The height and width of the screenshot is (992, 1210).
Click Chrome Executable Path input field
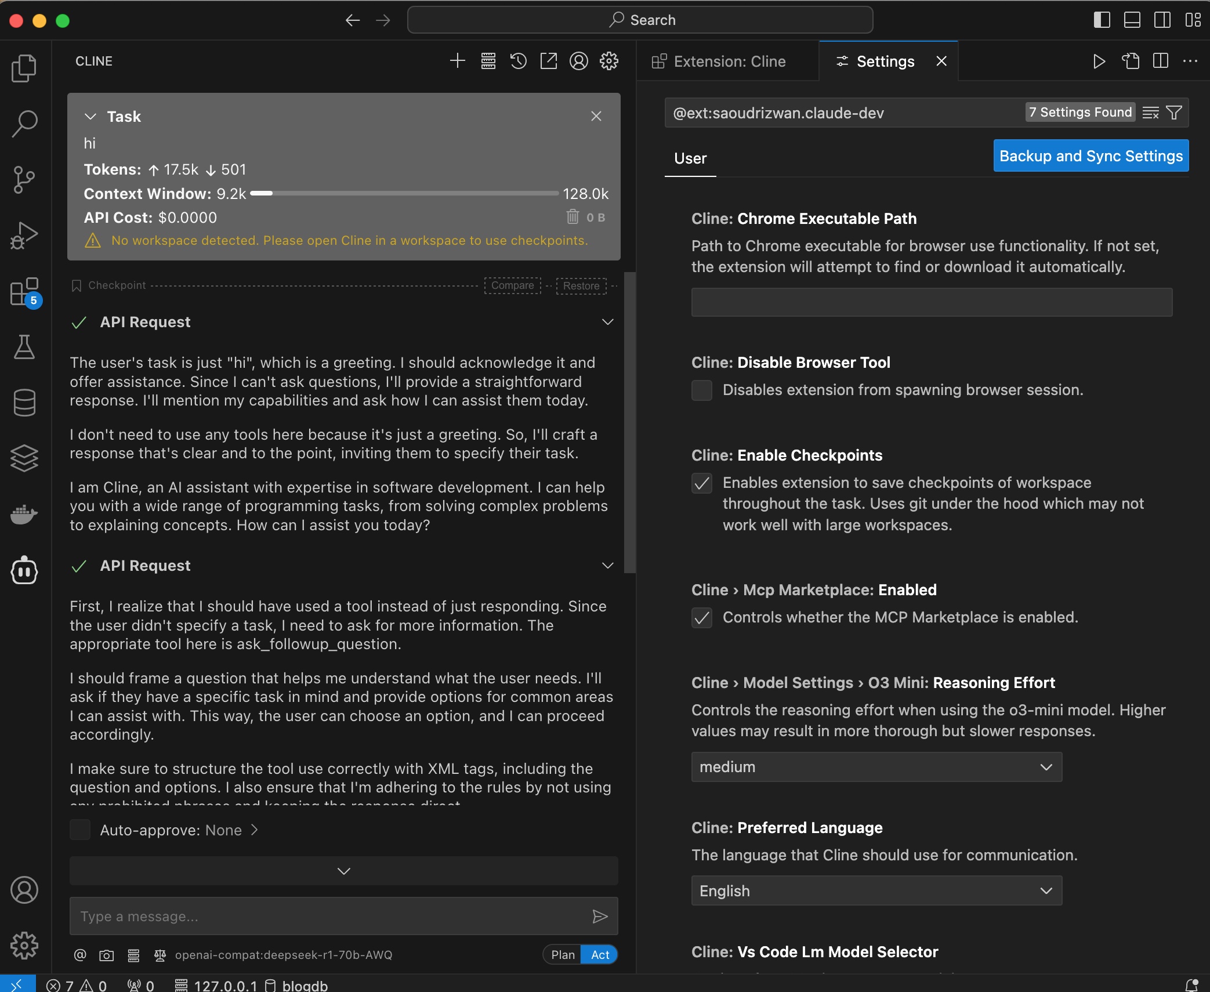click(x=932, y=302)
